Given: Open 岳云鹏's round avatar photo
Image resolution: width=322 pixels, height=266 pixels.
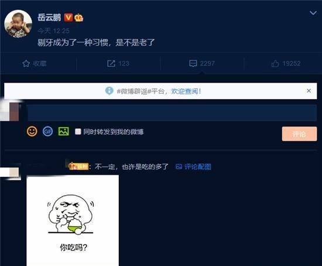Looking at the screenshot, I should 18,24.
